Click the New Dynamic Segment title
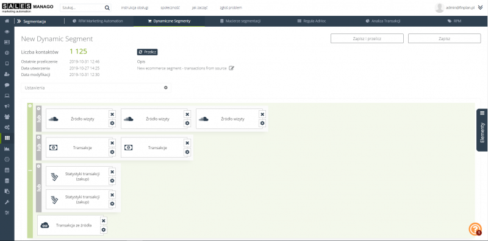This screenshot has width=488, height=241. (x=57, y=39)
